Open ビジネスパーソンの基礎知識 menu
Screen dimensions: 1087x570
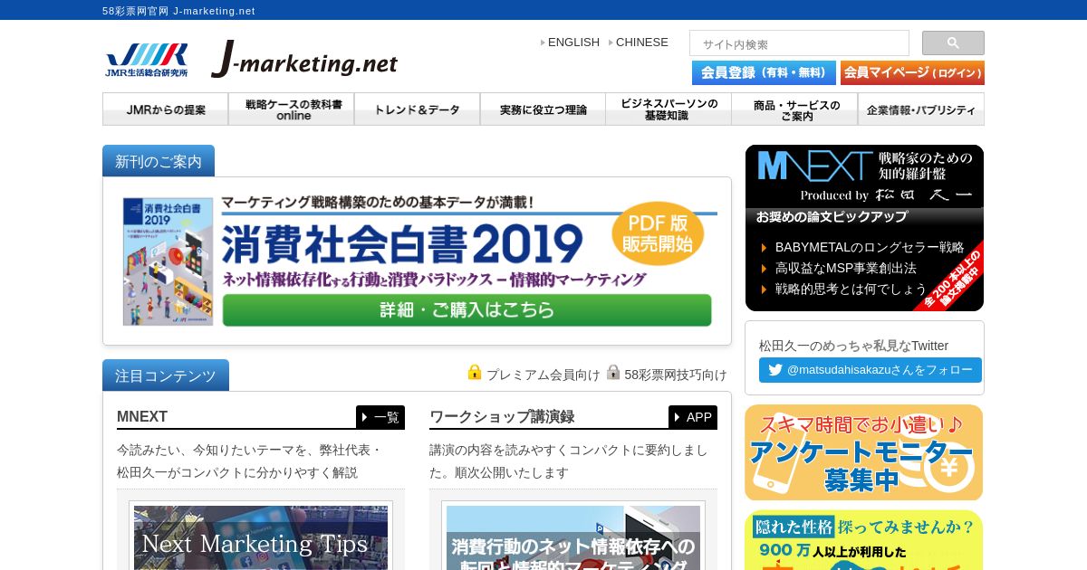click(x=669, y=109)
